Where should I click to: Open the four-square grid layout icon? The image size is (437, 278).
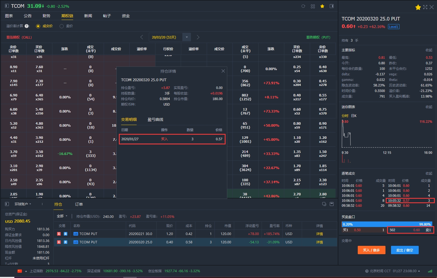pyautogui.click(x=313, y=6)
